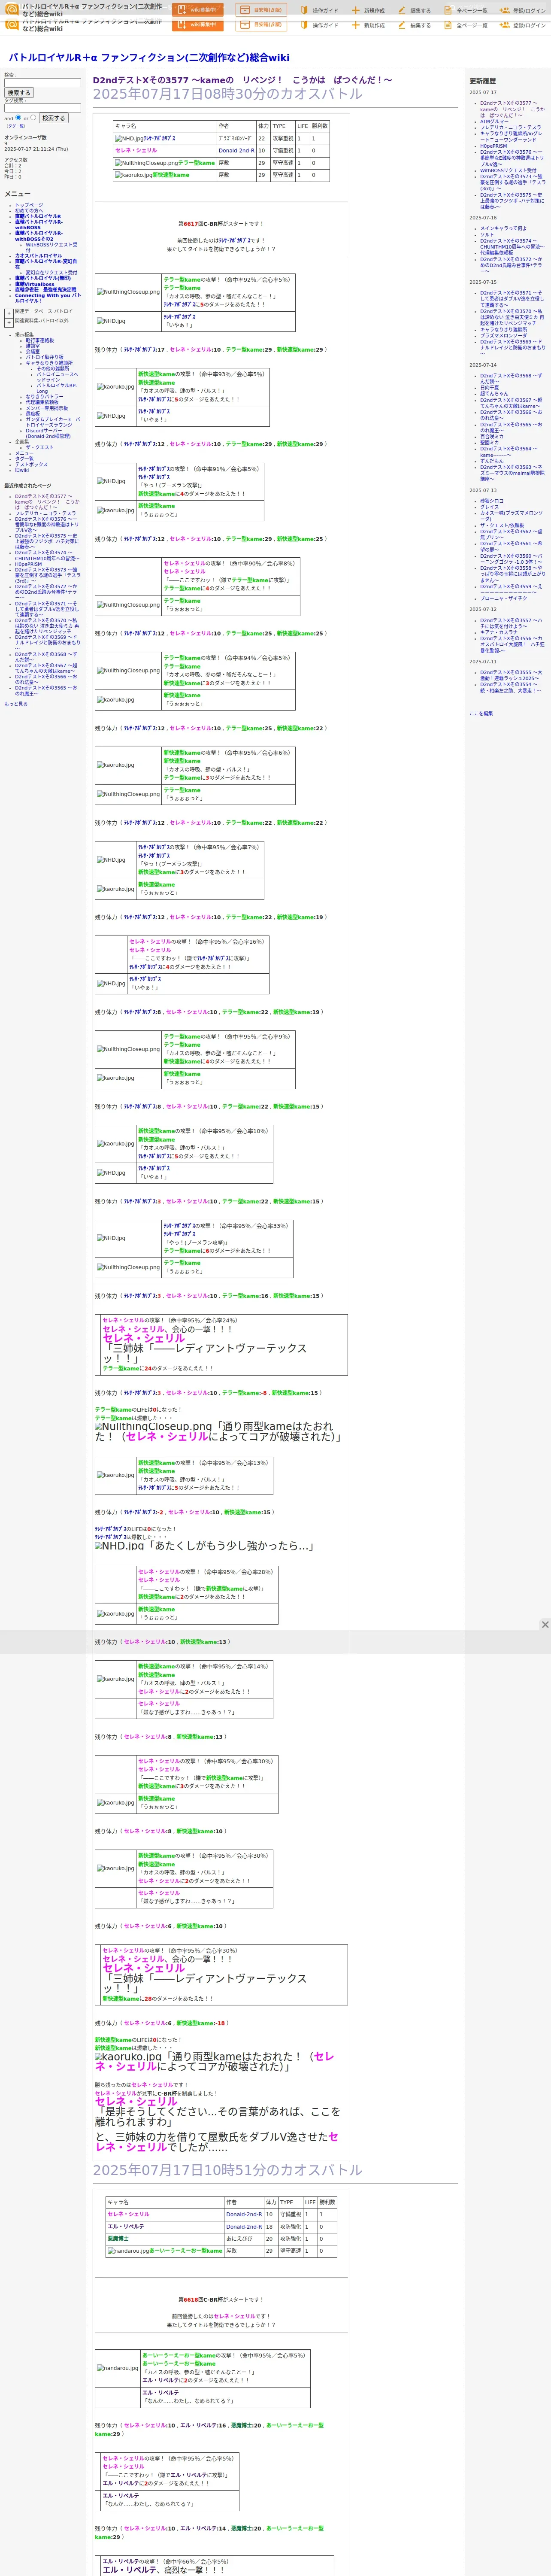Open ブローニャ・ザイチク history link
Image resolution: width=551 pixels, height=2576 pixels.
coord(504,598)
